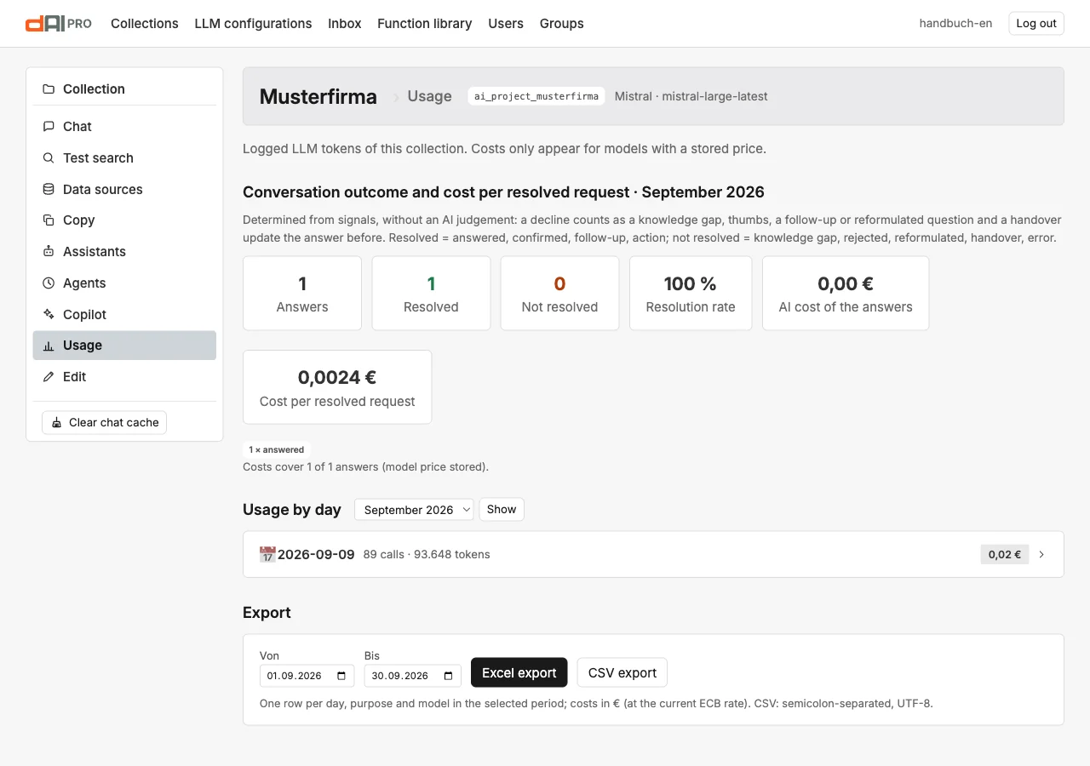Click the Von date field 01.09.2026
1090x766 pixels.
pos(307,676)
